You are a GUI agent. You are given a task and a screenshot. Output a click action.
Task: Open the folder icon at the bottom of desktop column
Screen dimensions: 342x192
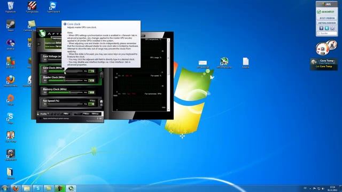click(10, 173)
